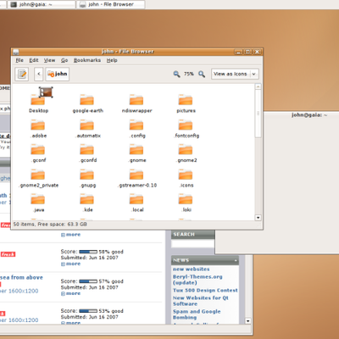This screenshot has height=339, width=339.
Task: Open the Go menu
Action: (x=64, y=60)
